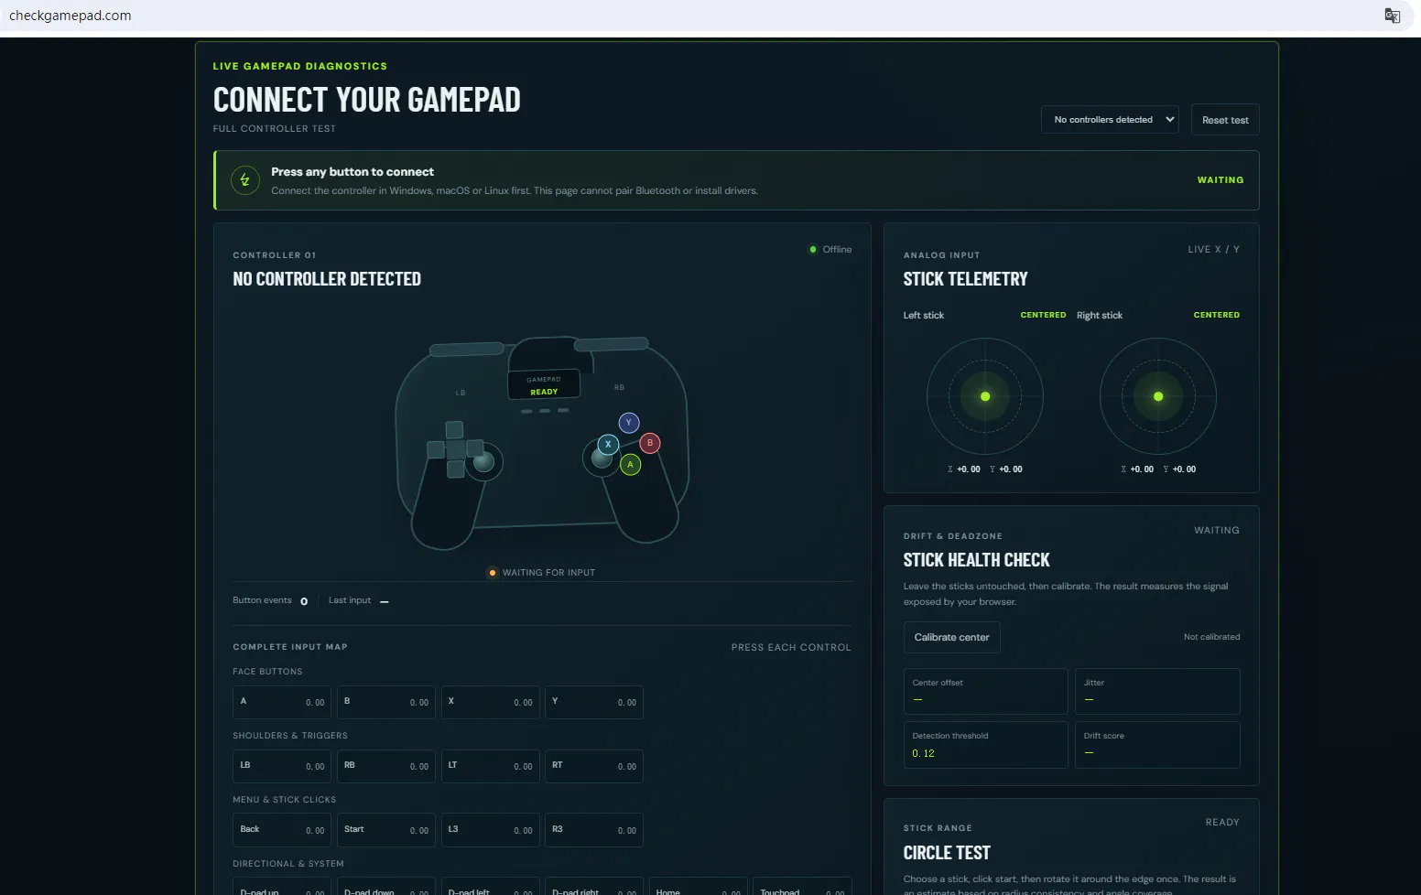This screenshot has height=895, width=1421.
Task: Click the GAMEPAD READY touchpad on diagram
Action: [x=544, y=385]
